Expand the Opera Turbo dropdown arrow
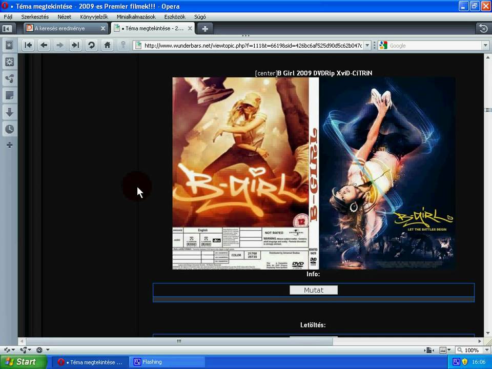 (48, 350)
